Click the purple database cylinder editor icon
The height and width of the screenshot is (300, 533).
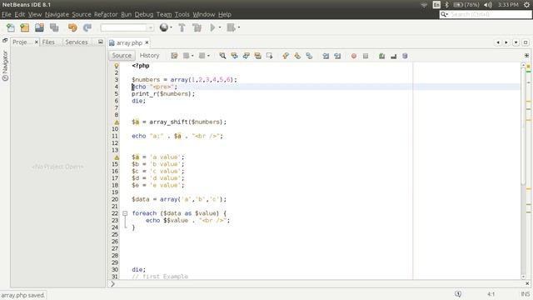405,56
